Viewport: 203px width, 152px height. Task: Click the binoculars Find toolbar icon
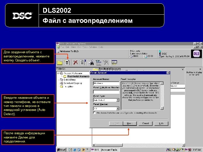tap(91, 62)
